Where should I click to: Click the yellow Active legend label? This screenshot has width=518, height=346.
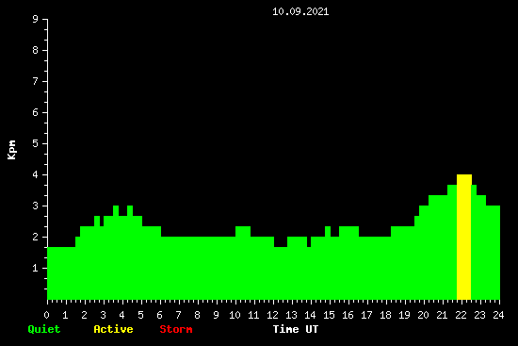(x=113, y=329)
